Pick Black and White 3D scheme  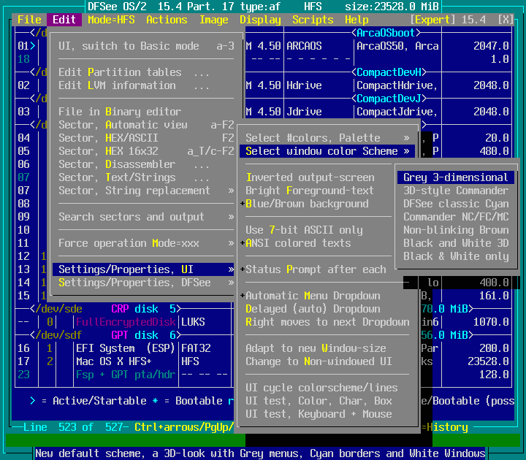[456, 242]
